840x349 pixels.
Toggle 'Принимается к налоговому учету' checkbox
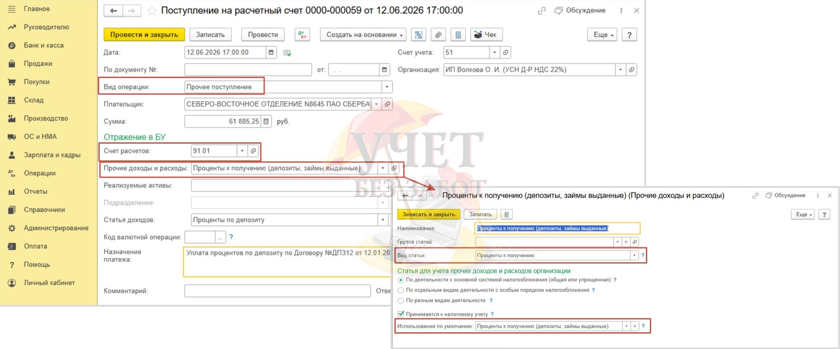pos(401,314)
